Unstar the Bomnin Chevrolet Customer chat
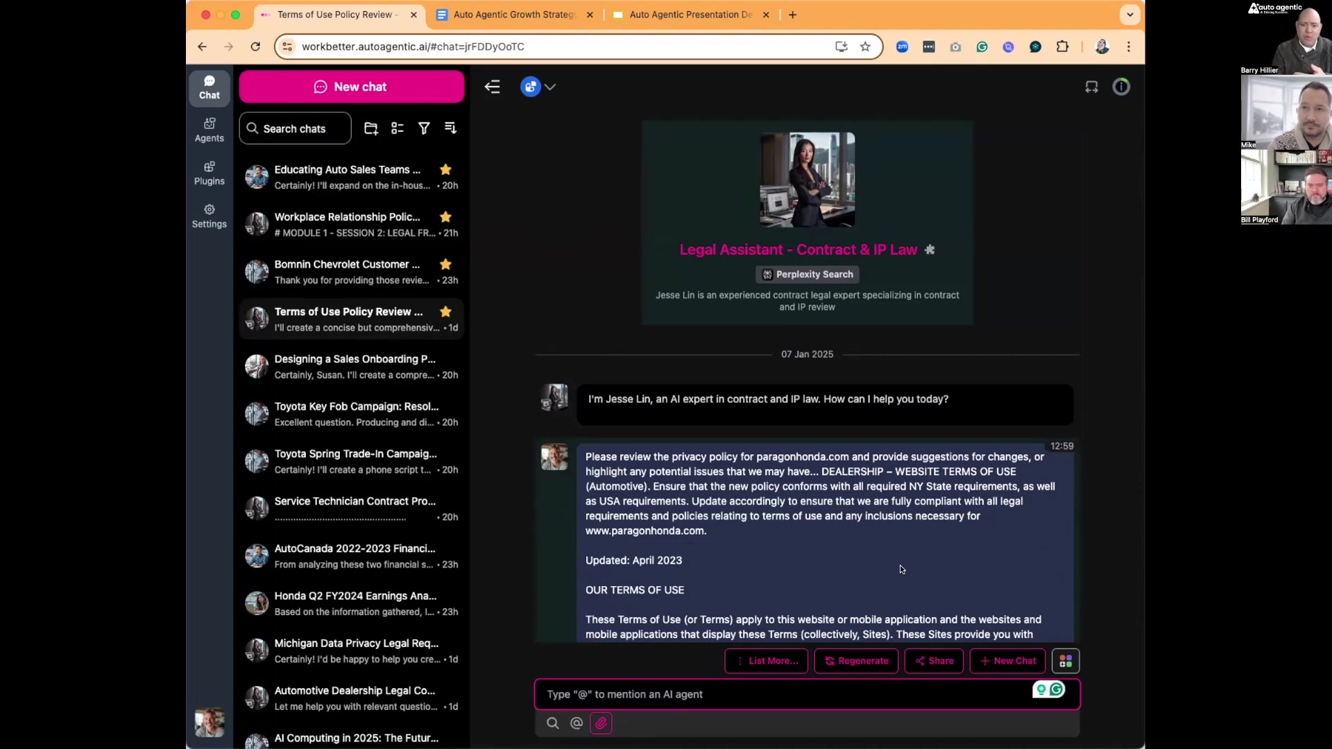This screenshot has width=1332, height=749. coord(445,264)
